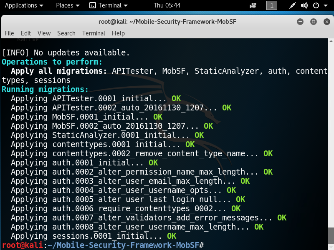The height and width of the screenshot is (250, 334).
Task: Open the Terminal menu in menu bar
Action: (94, 33)
